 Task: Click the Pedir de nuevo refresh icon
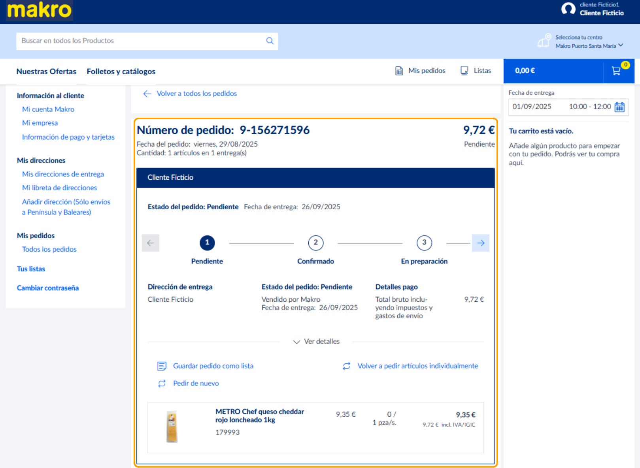[162, 383]
